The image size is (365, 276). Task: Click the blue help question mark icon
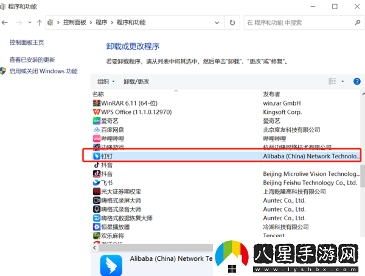(357, 81)
